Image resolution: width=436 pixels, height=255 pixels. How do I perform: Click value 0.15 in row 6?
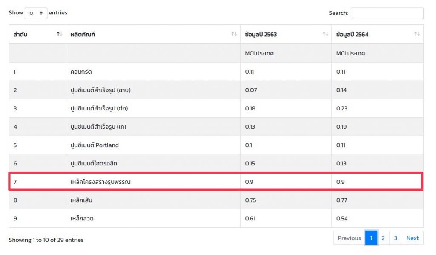tap(250, 164)
